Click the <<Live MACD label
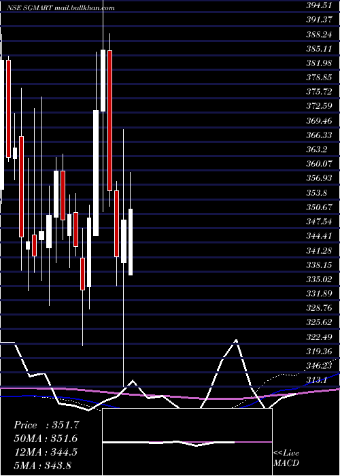The image size is (340, 476). pos(286,458)
